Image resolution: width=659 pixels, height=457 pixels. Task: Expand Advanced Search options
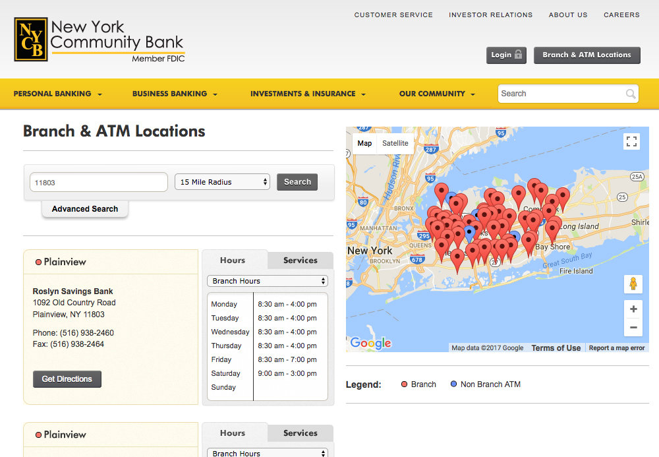coord(85,209)
